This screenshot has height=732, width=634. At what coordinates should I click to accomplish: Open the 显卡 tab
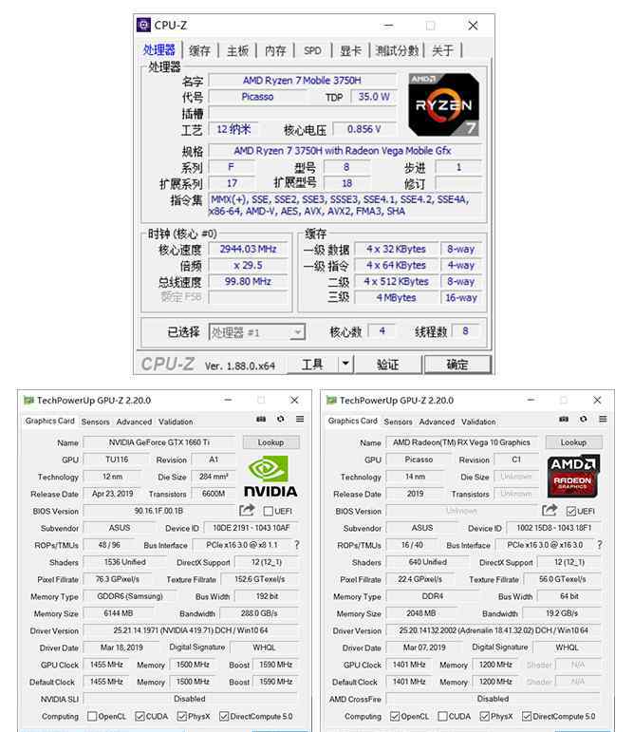click(350, 51)
